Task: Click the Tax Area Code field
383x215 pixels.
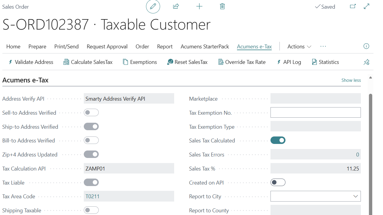Action: (129, 196)
